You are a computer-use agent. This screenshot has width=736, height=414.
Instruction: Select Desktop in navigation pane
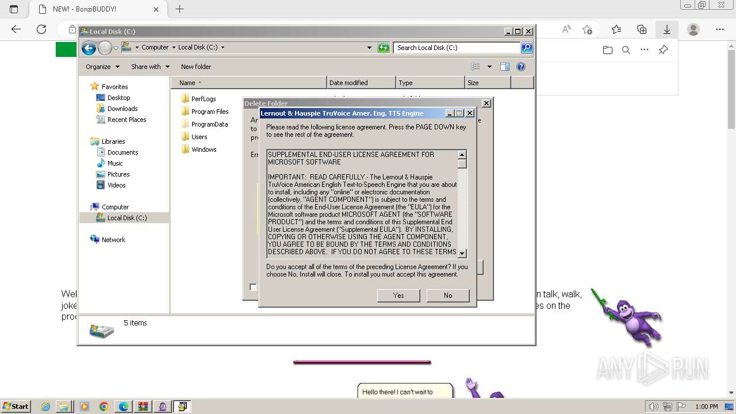pos(118,98)
